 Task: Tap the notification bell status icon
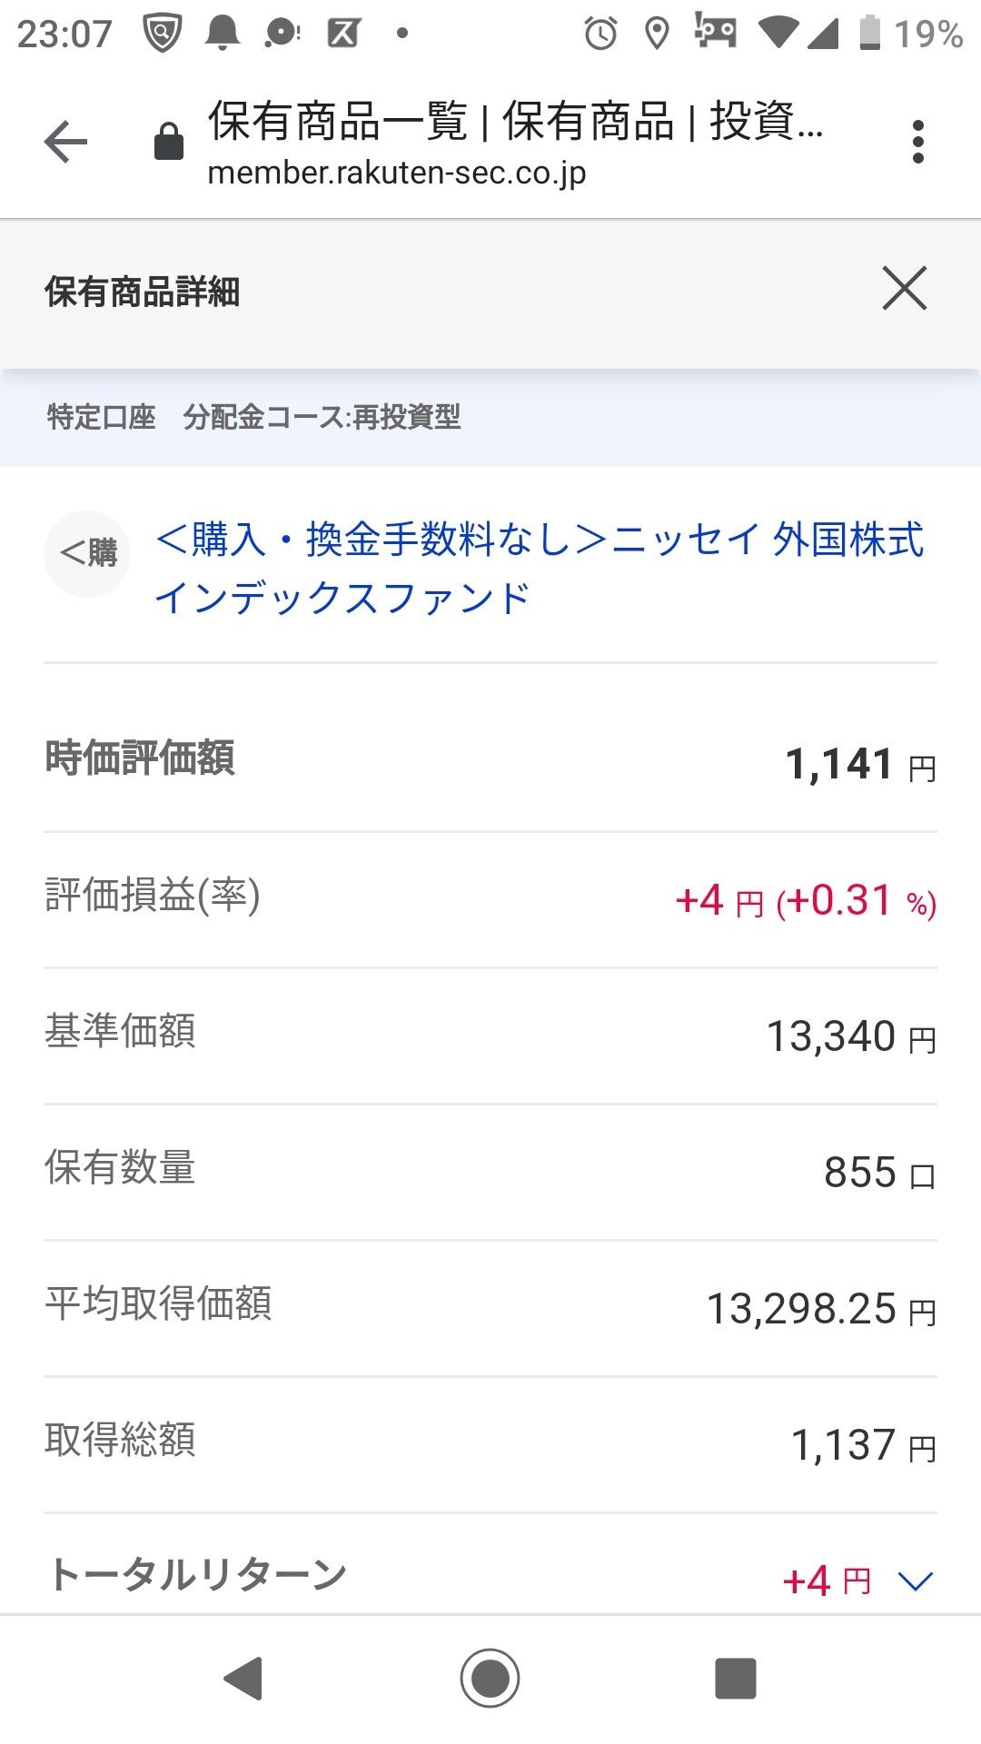(x=223, y=34)
